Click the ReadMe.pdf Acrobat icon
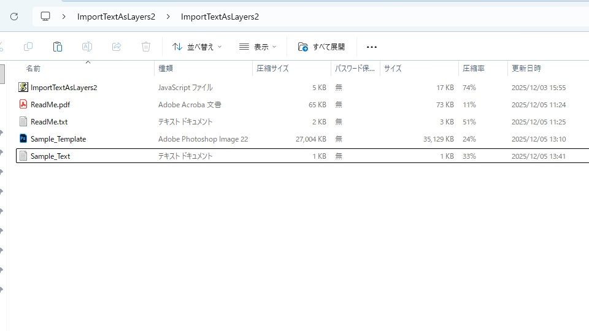 (x=23, y=104)
